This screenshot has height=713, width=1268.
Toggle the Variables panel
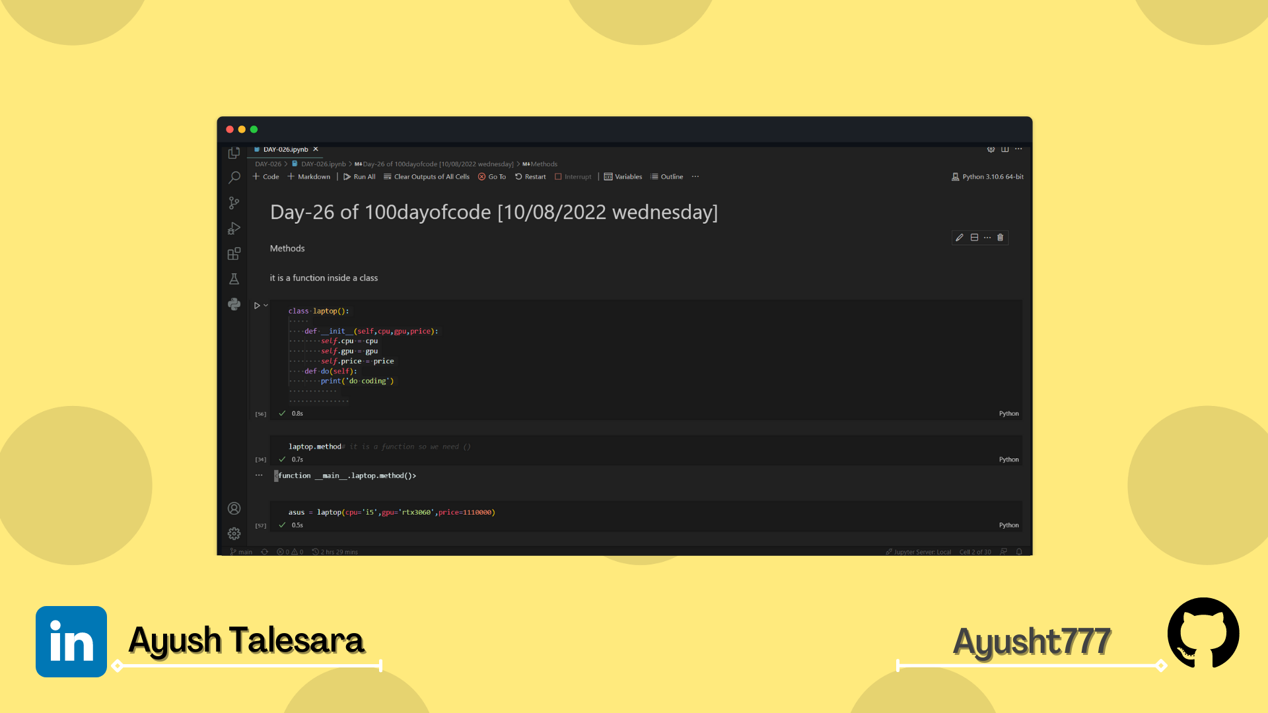(x=623, y=177)
